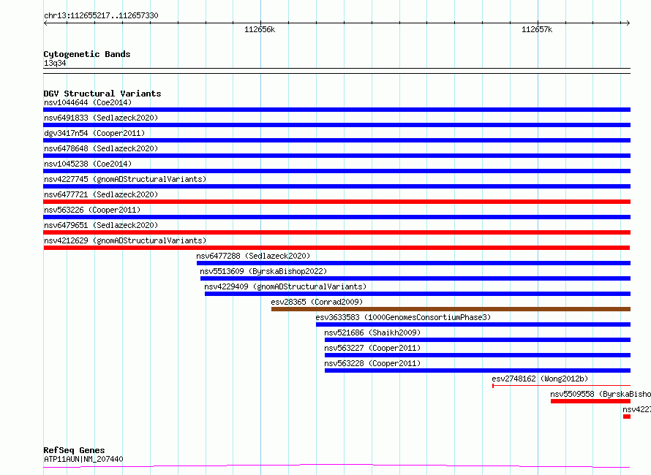Image resolution: width=651 pixels, height=475 pixels.
Task: Select nsv1045238 (Coe2014) label
Action: 88,164
